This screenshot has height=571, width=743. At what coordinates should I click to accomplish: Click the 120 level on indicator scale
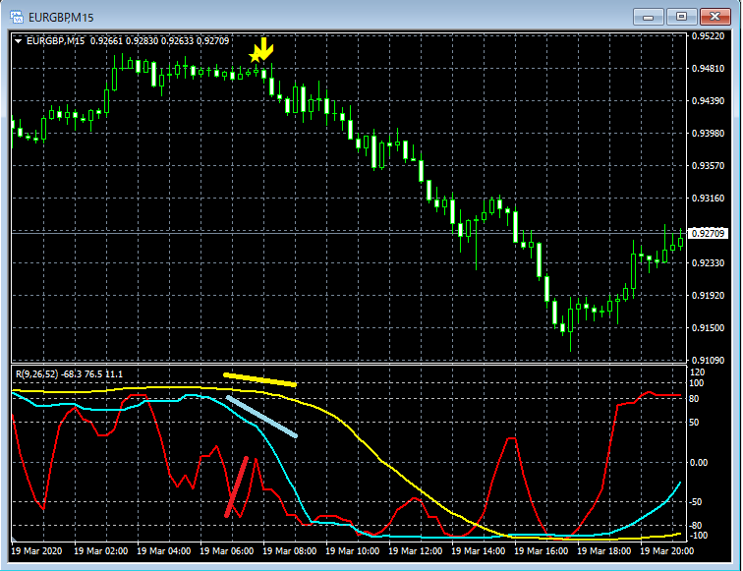tap(698, 372)
